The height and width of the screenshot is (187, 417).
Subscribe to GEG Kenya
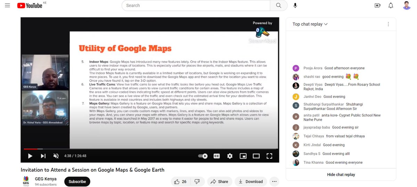click(77, 181)
